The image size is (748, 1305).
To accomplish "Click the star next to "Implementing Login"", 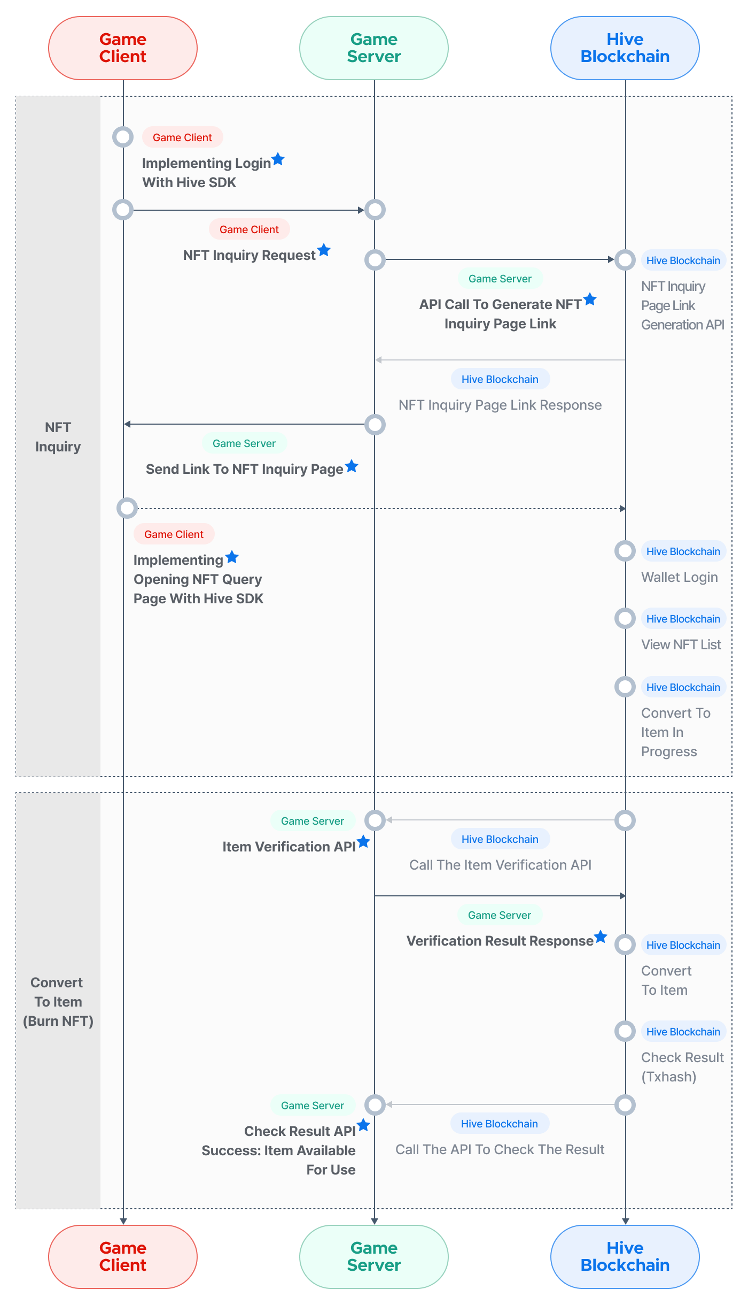I will coord(278,159).
